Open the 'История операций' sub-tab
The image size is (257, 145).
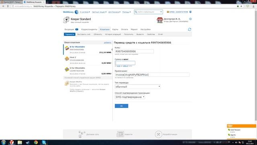[113, 34]
